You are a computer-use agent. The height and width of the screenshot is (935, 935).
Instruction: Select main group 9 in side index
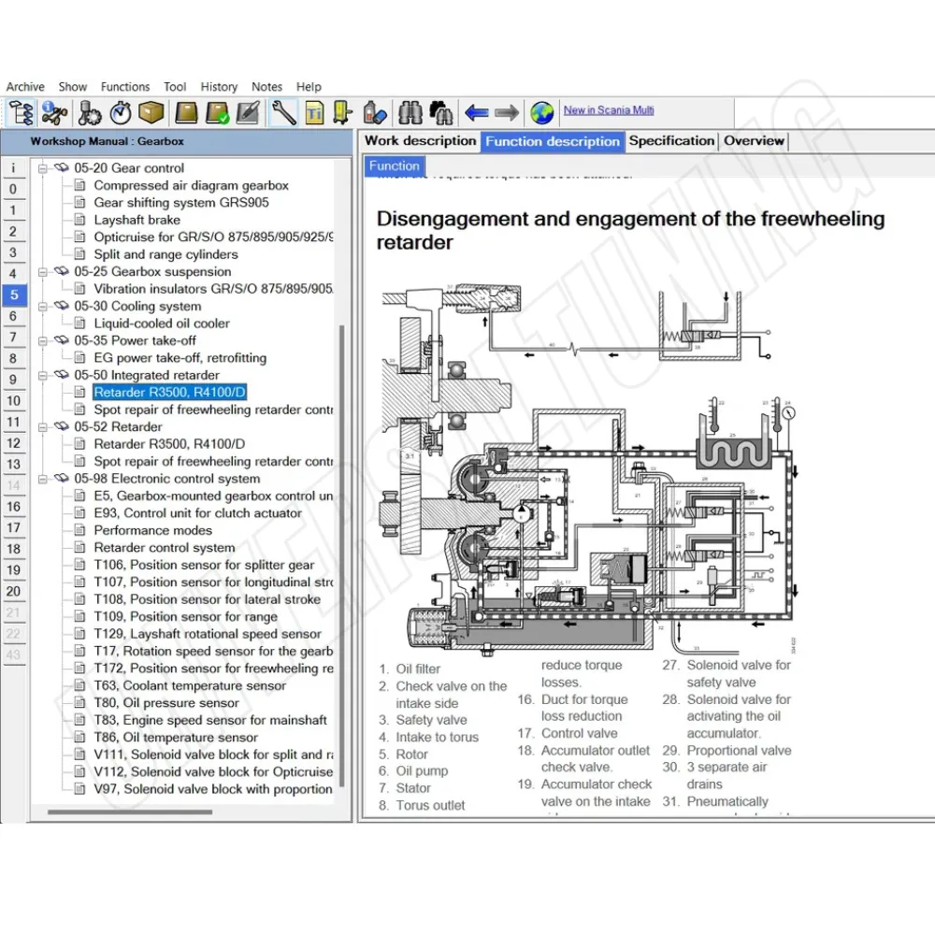coord(13,380)
